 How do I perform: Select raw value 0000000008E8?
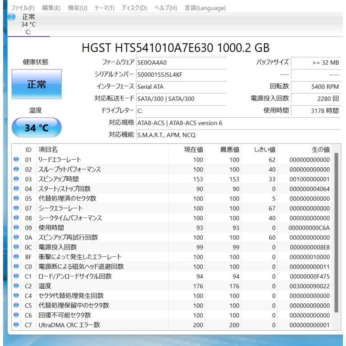(310, 247)
